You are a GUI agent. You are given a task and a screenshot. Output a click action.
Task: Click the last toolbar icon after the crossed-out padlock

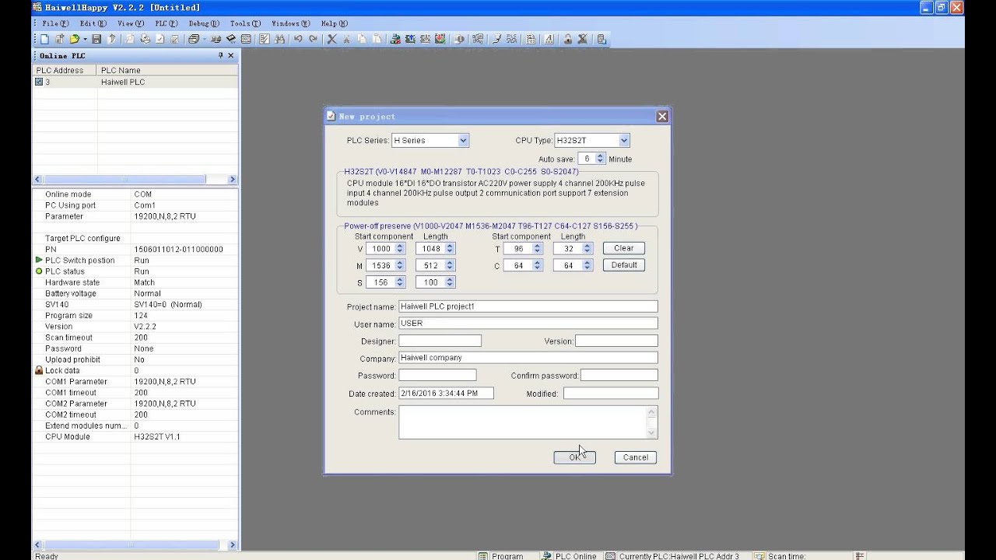601,39
